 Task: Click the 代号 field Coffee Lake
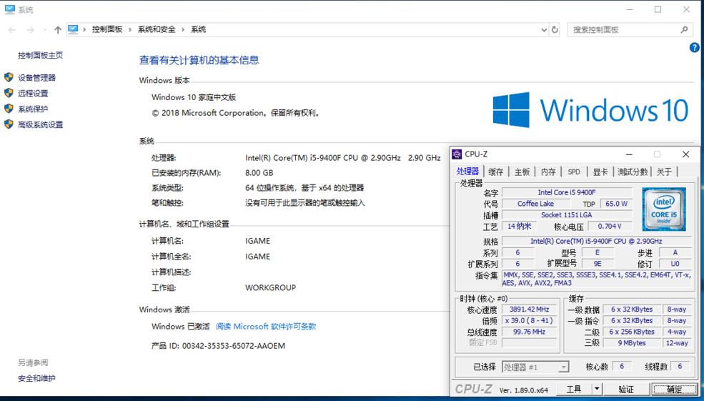[x=535, y=204]
